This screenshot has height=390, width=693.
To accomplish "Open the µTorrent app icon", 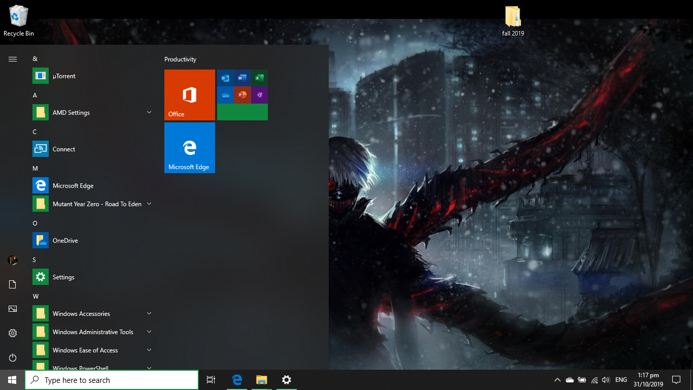I will 41,76.
